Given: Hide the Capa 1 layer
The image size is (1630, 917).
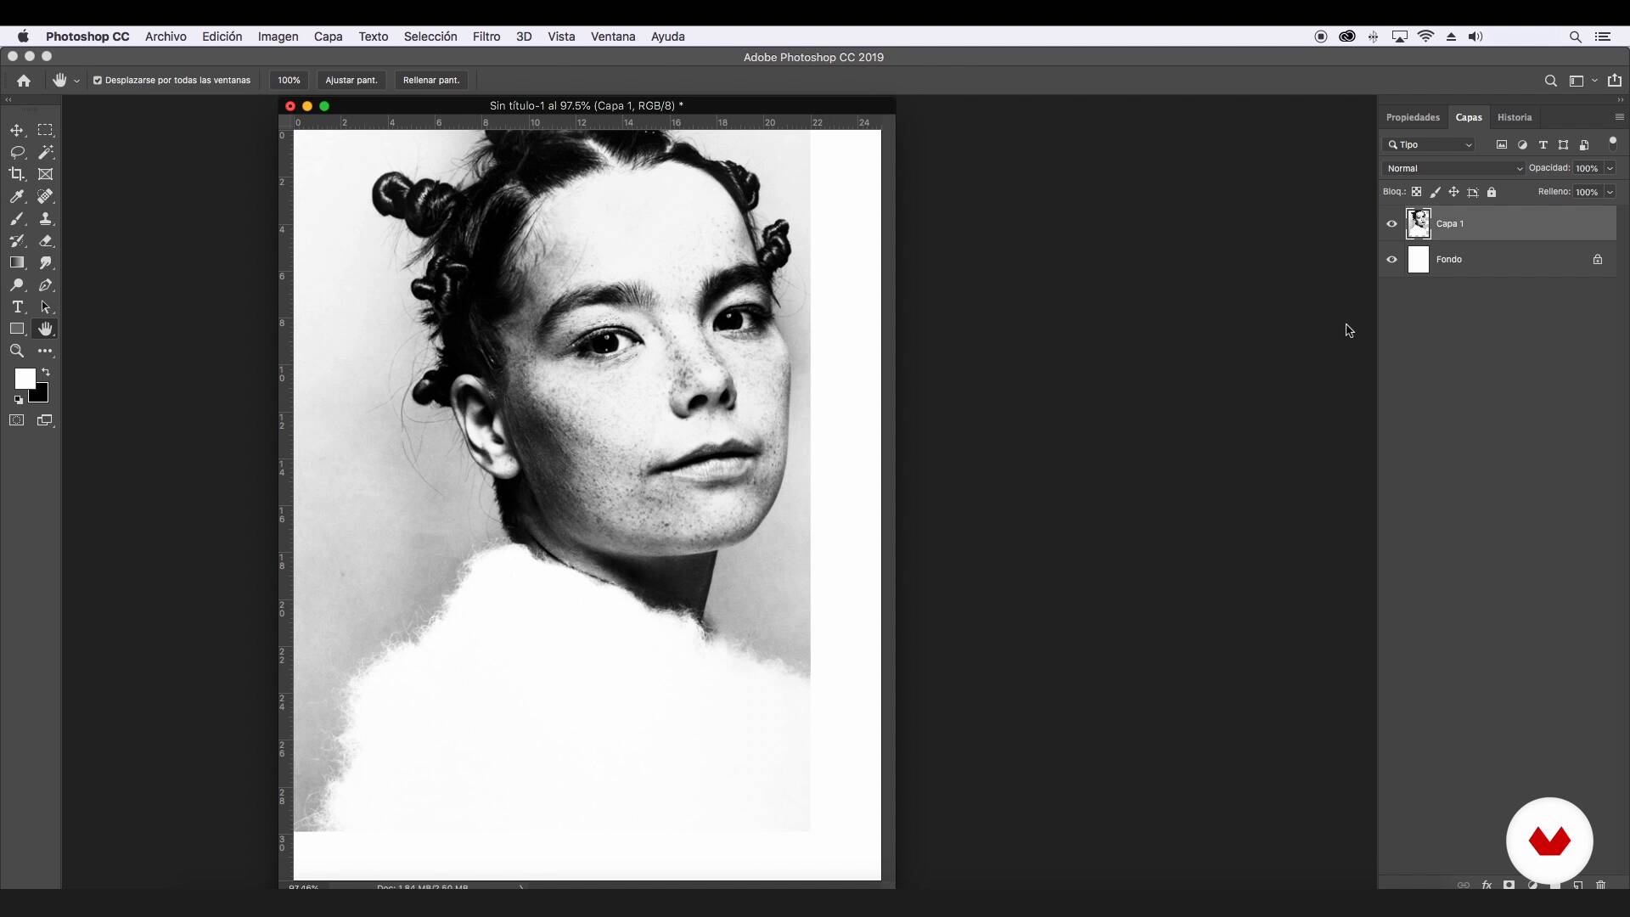Looking at the screenshot, I should pyautogui.click(x=1391, y=224).
